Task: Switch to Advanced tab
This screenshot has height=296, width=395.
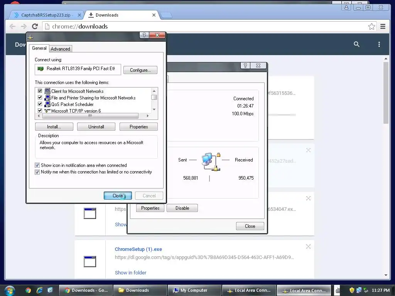Action: (x=60, y=49)
